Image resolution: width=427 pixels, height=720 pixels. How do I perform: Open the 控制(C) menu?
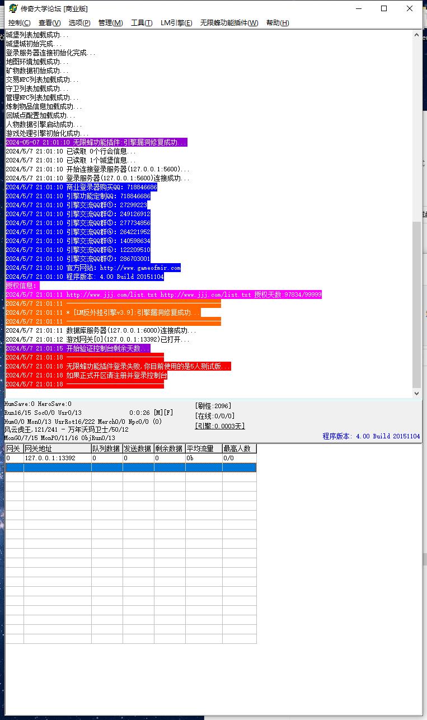tap(19, 23)
